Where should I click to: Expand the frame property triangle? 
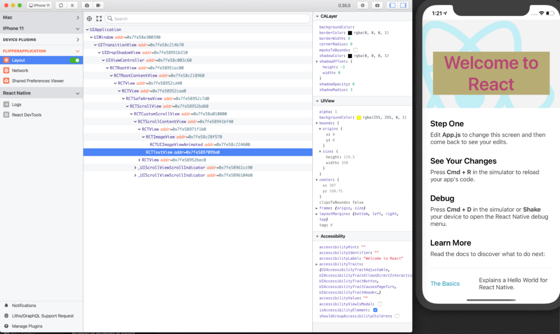click(x=317, y=208)
